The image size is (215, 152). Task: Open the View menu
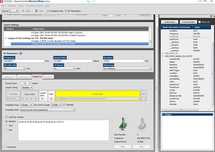(21, 6)
